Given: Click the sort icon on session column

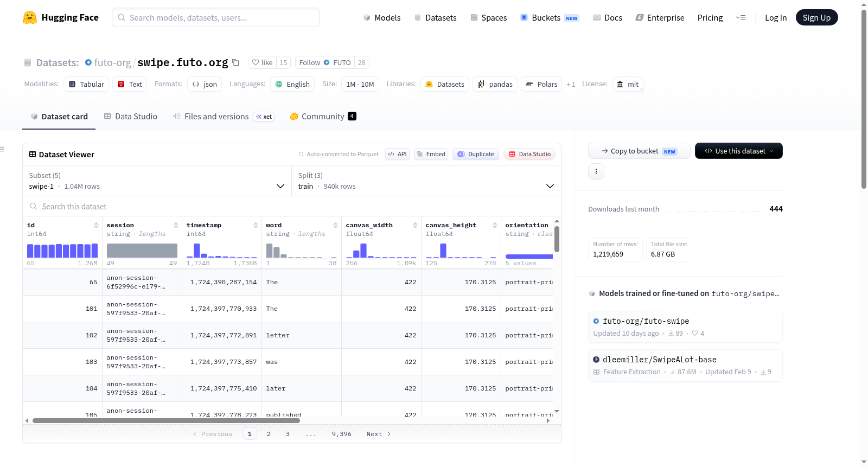Looking at the screenshot, I should [x=176, y=225].
